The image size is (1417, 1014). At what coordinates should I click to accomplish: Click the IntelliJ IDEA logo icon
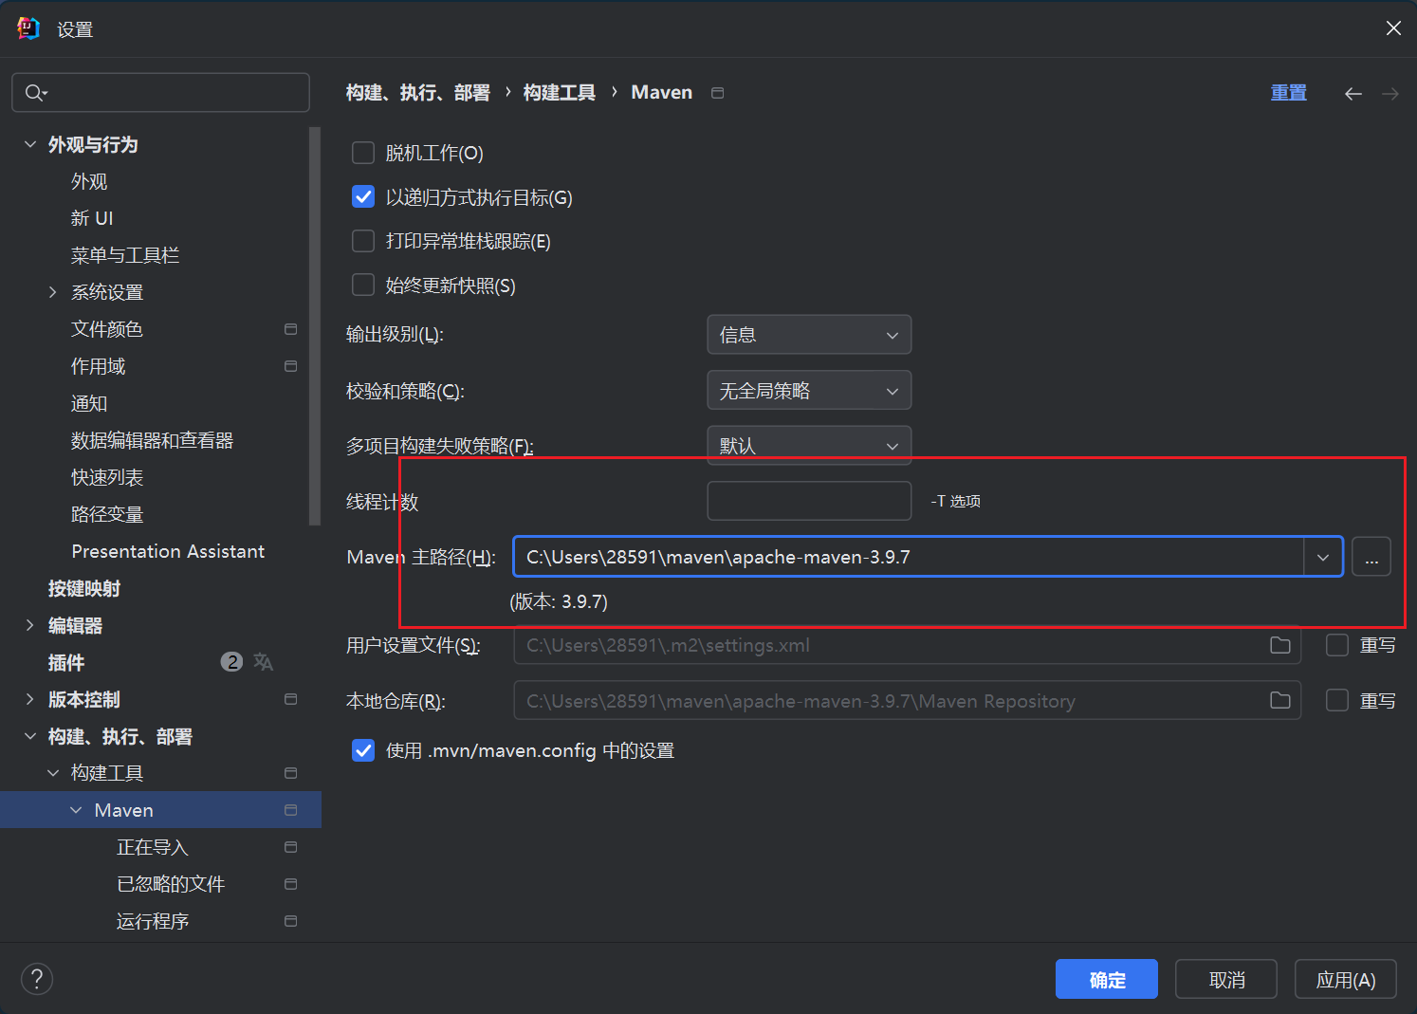point(28,28)
